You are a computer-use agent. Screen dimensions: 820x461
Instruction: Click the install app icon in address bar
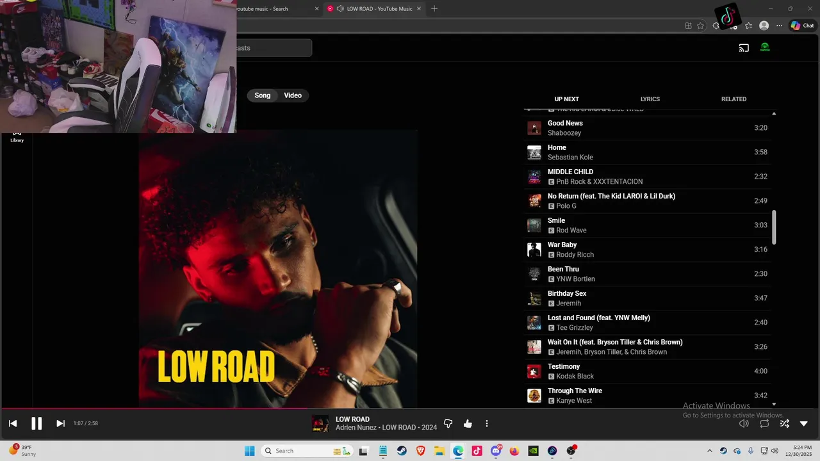point(688,26)
